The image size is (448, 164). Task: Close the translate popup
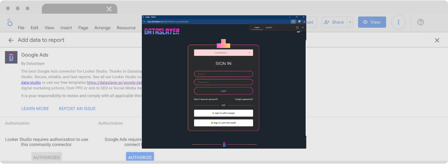point(303,27)
